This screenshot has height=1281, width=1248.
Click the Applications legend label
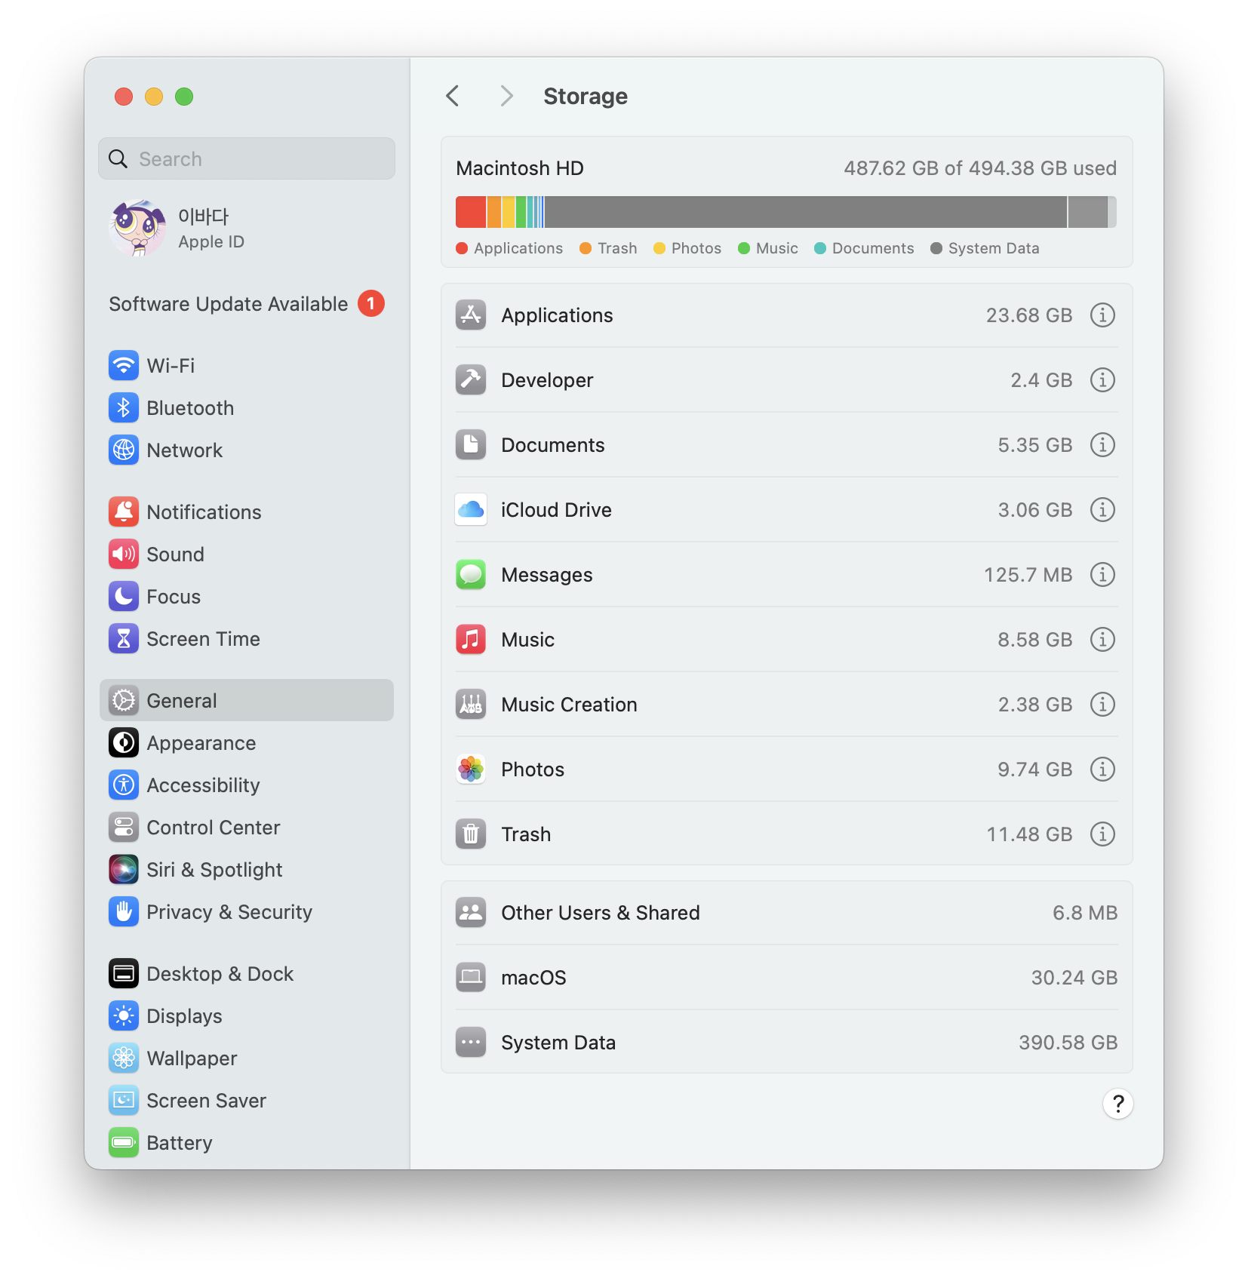518,248
